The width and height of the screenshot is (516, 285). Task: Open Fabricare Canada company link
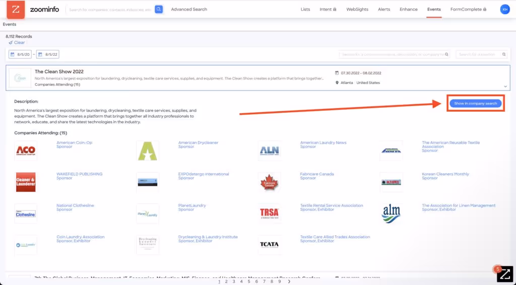[x=317, y=174]
